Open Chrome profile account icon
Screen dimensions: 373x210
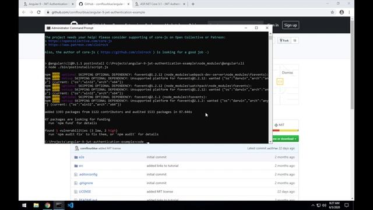(x=342, y=12)
